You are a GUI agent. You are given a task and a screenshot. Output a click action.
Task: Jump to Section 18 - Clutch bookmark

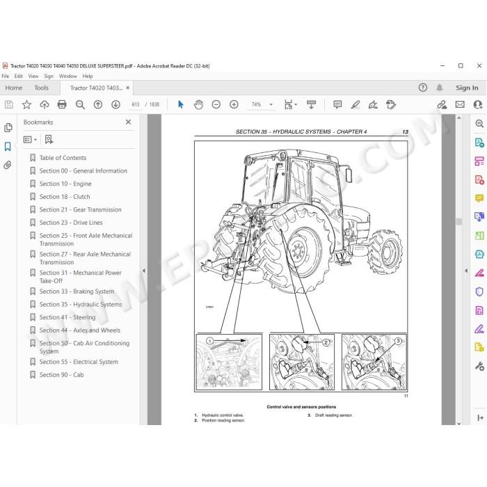[x=65, y=197]
